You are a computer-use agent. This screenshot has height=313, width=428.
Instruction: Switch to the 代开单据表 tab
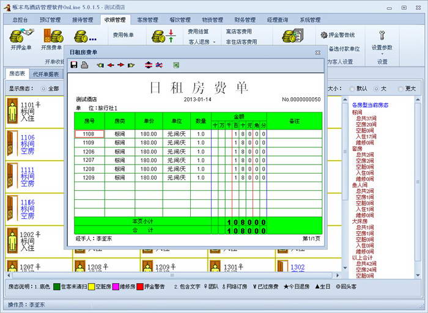coord(46,74)
